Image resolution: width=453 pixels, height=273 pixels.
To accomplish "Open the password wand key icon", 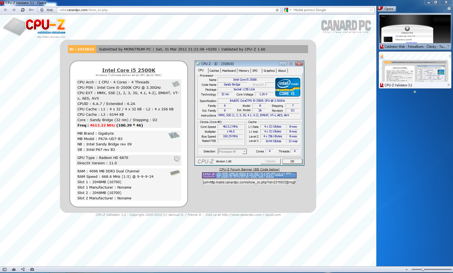I will (x=31, y=10).
